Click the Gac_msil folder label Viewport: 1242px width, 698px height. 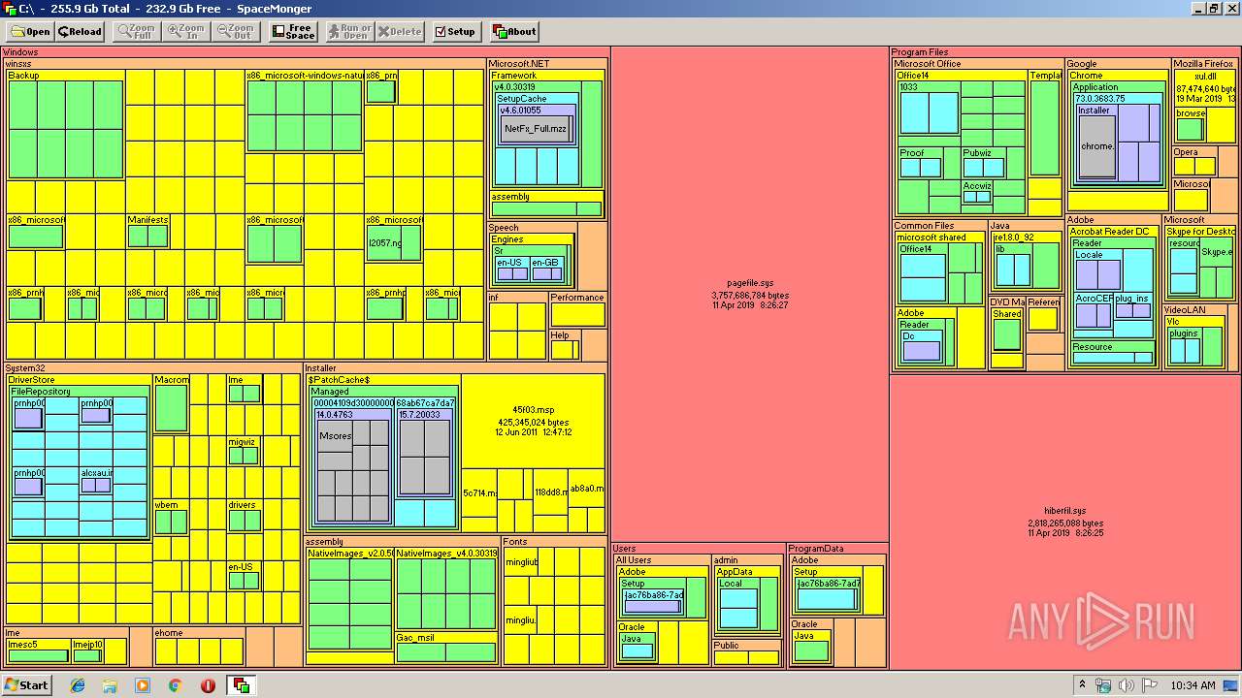pyautogui.click(x=414, y=638)
